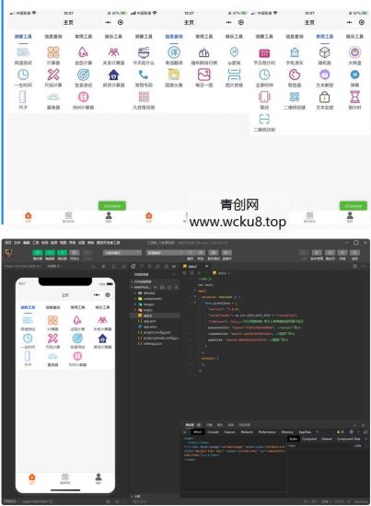
Task: Click the green vConsole button on left phone
Action: (112, 205)
